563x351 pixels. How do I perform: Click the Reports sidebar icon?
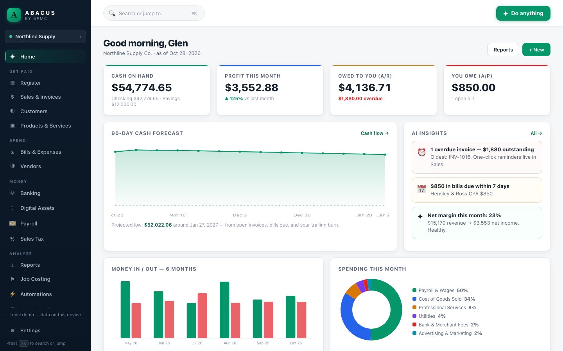13,265
